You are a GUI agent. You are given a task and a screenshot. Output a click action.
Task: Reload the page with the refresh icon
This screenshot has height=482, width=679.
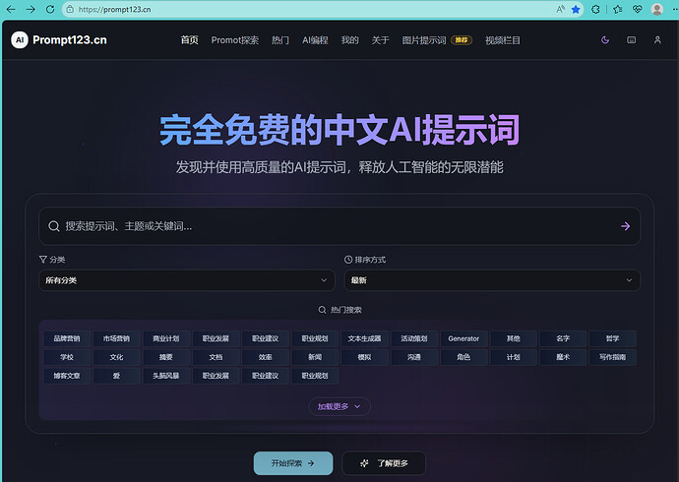[x=50, y=9]
